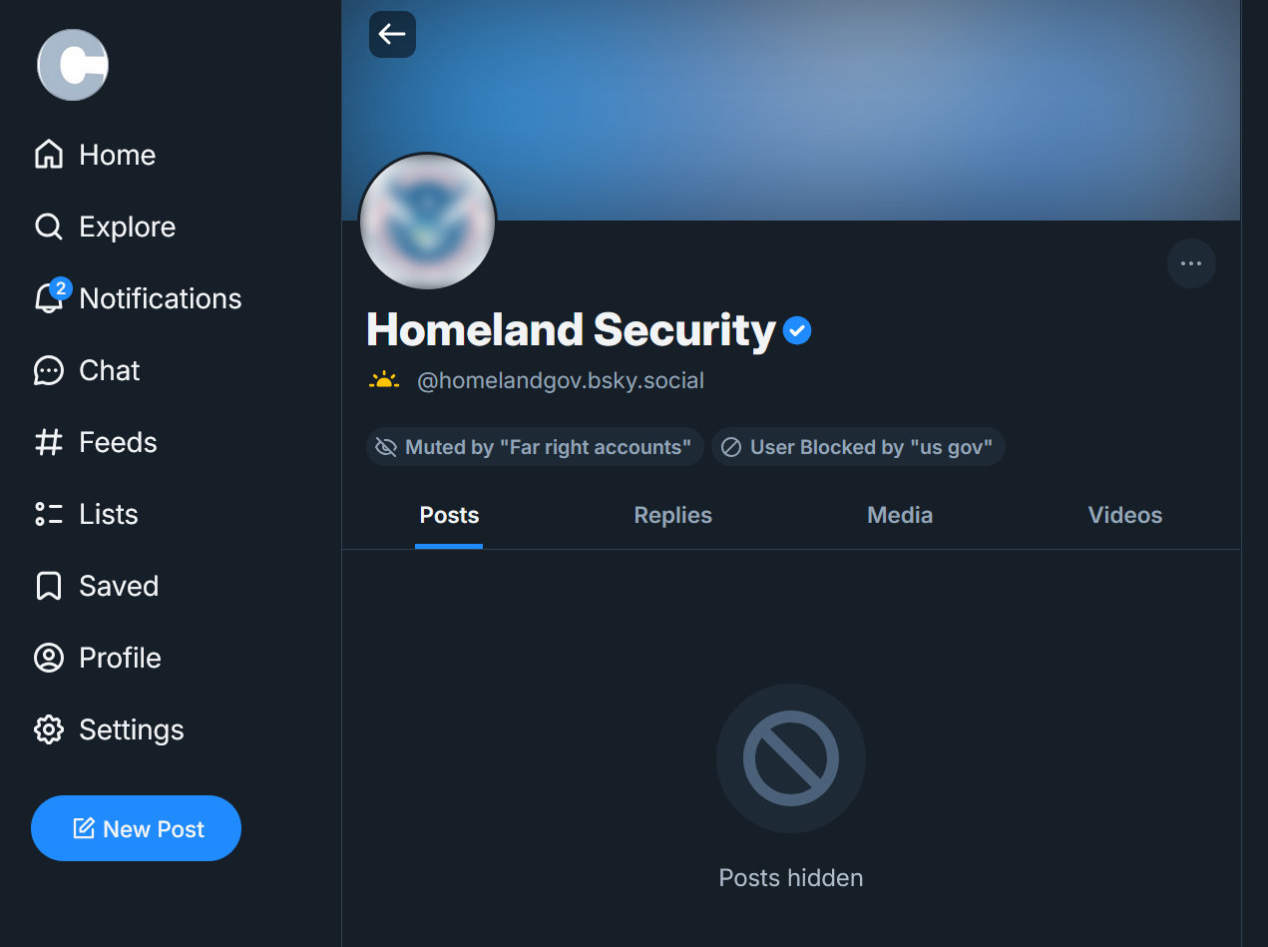Click the Settings gear icon

(48, 729)
